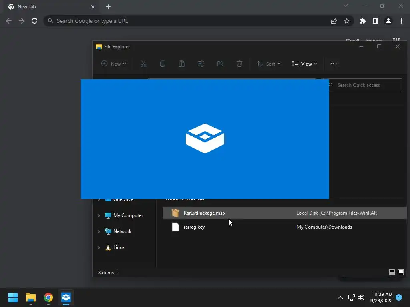The image size is (410, 307).
Task: Click the rarreg.key file icon
Action: coord(175,227)
